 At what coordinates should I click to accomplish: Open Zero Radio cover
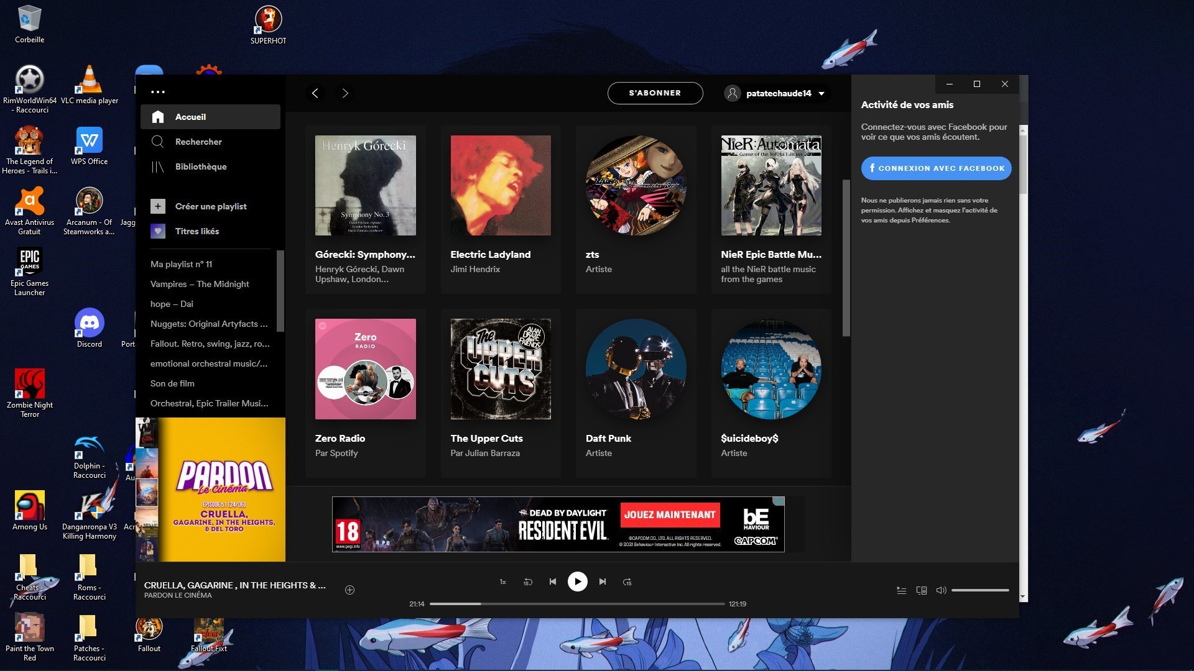click(365, 369)
